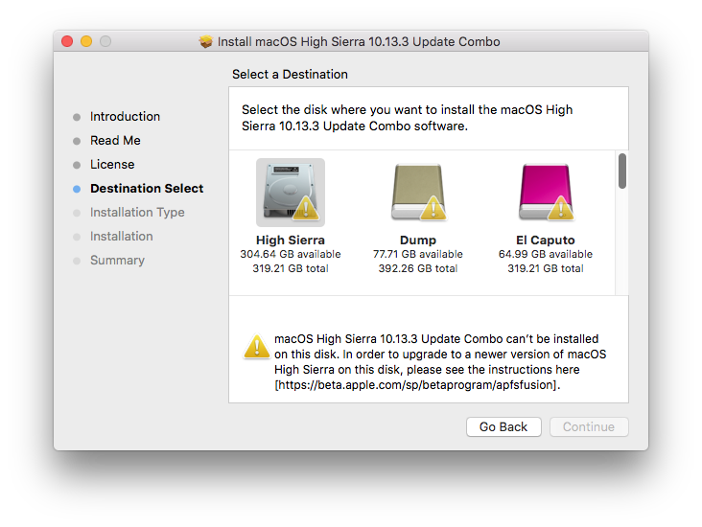The image size is (702, 527).
Task: Open the Read Me step in sidebar
Action: pos(115,141)
